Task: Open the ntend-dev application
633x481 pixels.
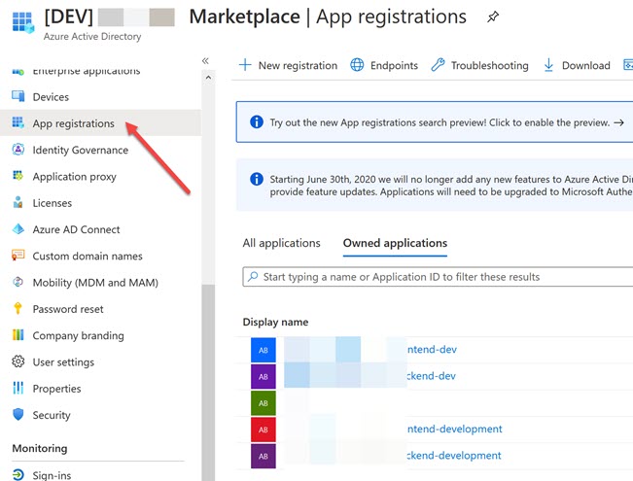Action: [x=432, y=349]
